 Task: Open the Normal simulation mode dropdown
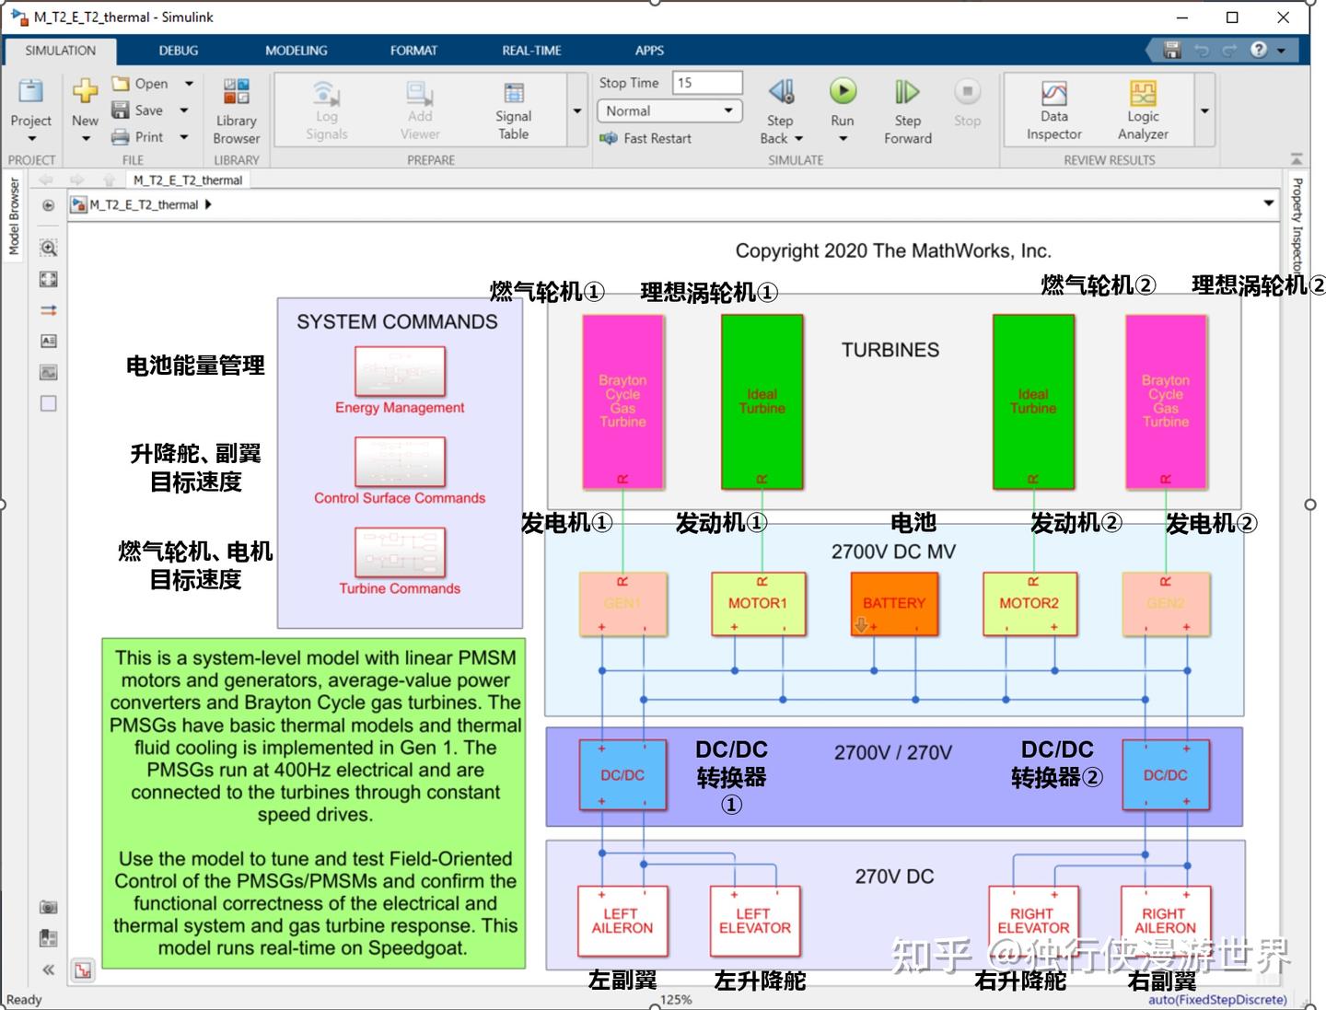point(725,110)
